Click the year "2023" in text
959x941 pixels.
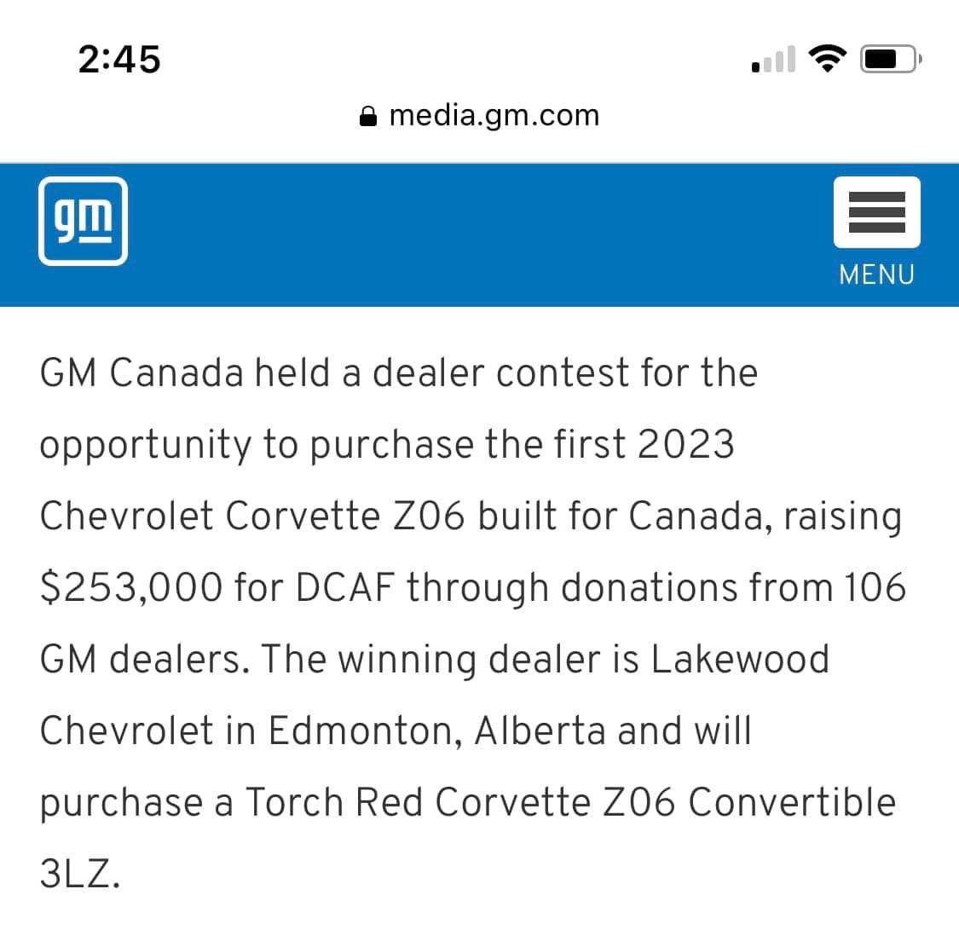pyautogui.click(x=685, y=444)
